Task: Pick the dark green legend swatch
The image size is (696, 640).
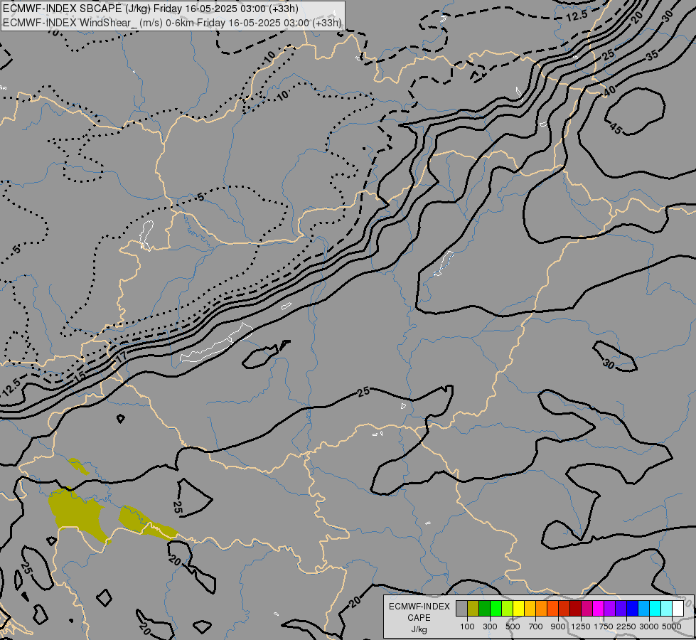Action: [x=485, y=608]
